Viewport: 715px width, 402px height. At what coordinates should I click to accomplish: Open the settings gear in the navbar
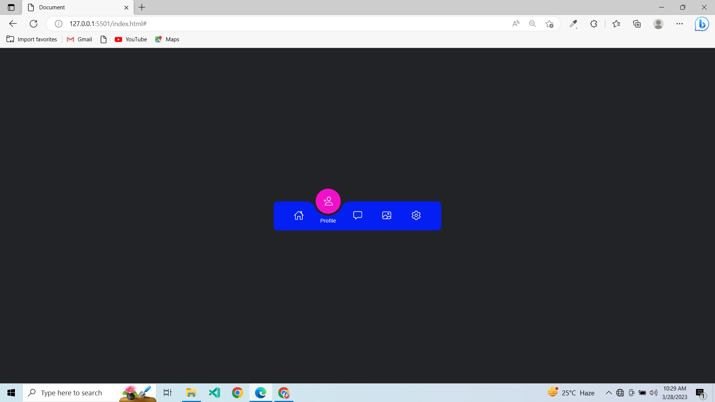tap(416, 215)
